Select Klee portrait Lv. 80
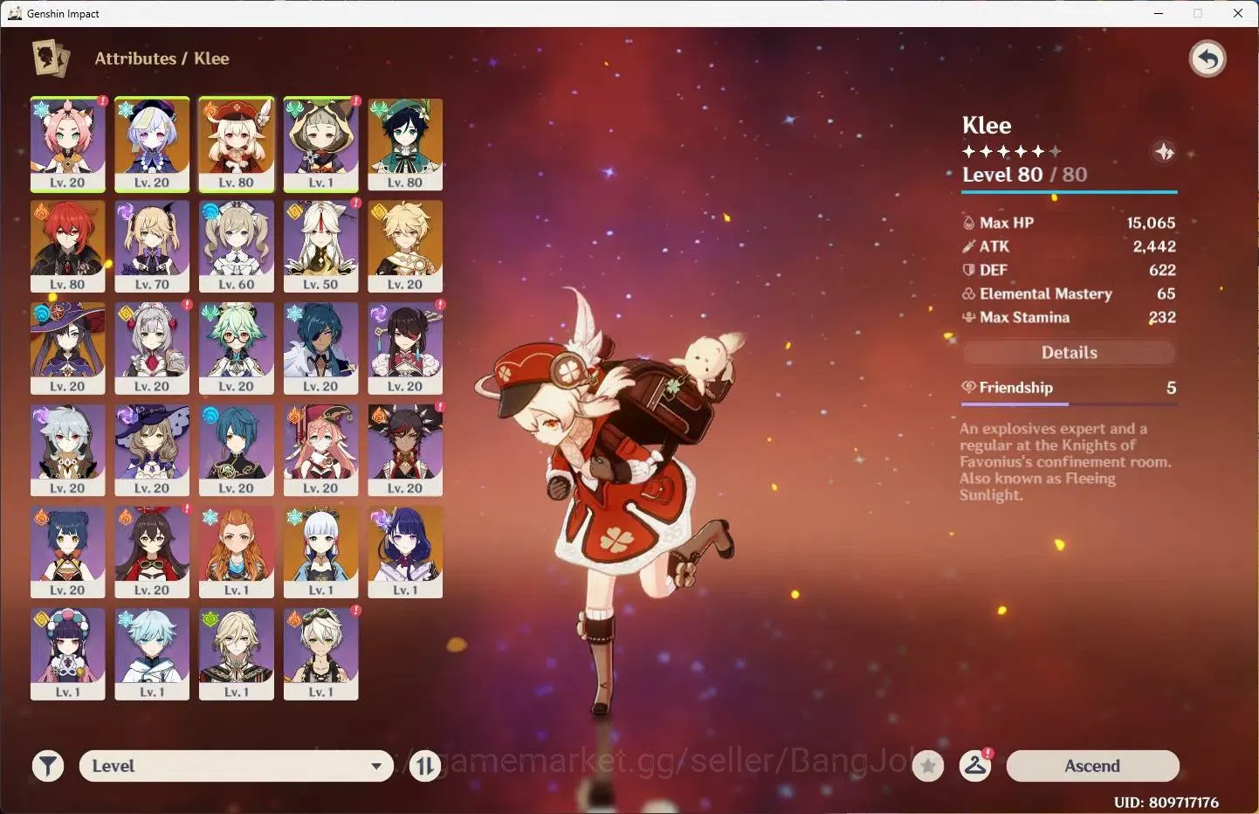Image resolution: width=1259 pixels, height=814 pixels. 236,144
